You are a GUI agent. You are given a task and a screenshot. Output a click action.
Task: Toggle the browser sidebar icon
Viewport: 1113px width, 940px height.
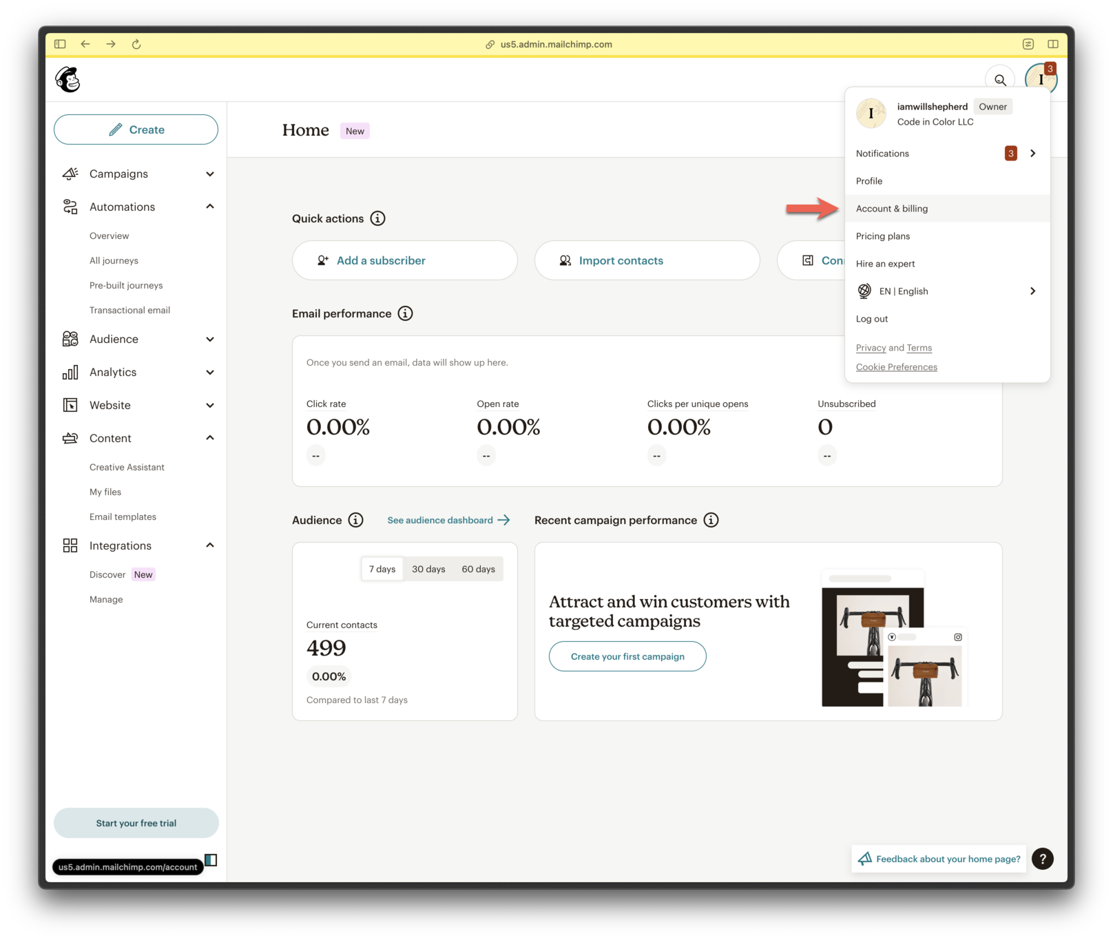[60, 44]
